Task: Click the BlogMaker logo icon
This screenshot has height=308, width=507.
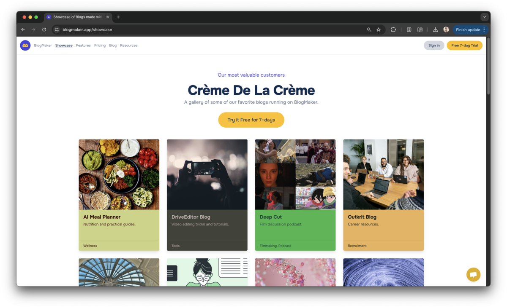Action: pos(25,46)
